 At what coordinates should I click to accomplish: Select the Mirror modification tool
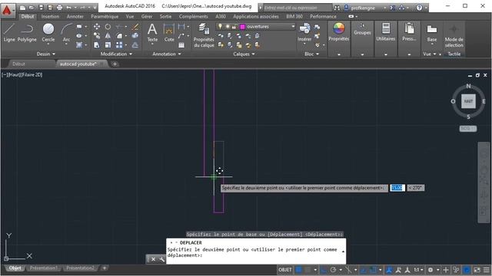tap(108, 36)
